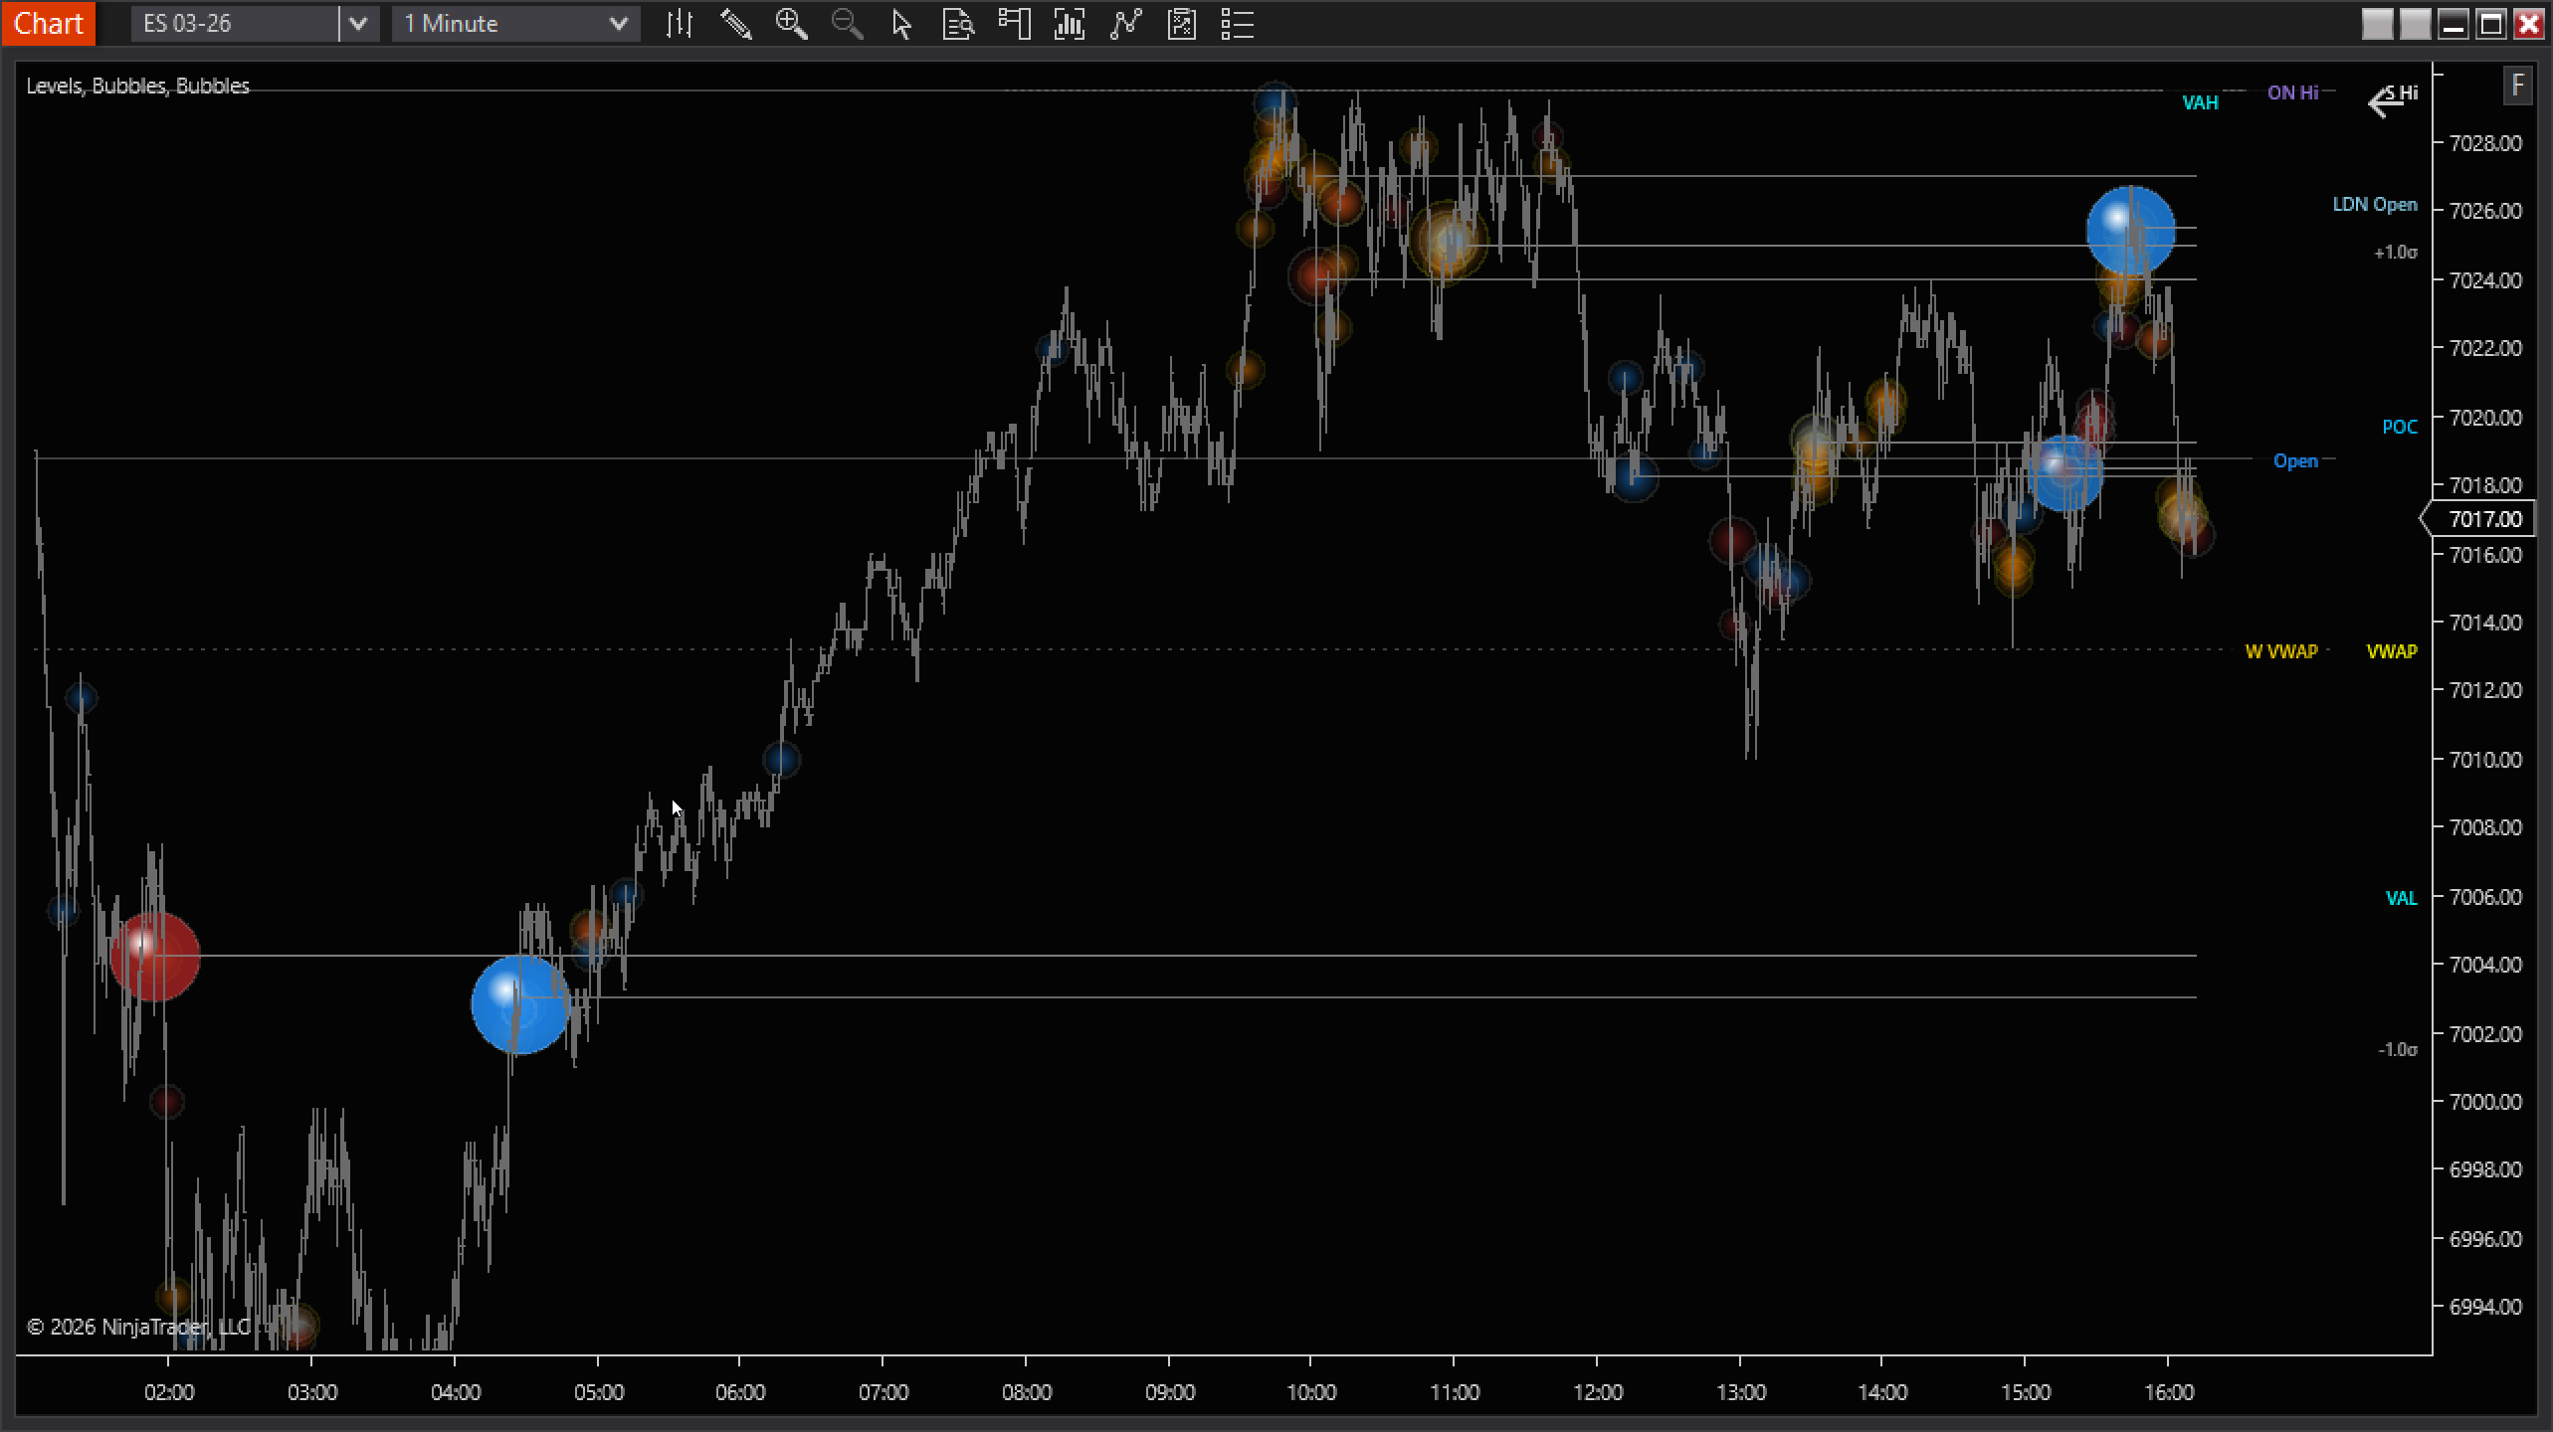Screen dimensions: 2553x1432
Task: Click the return-arrow icon near S Hi
Action: click(x=2385, y=102)
